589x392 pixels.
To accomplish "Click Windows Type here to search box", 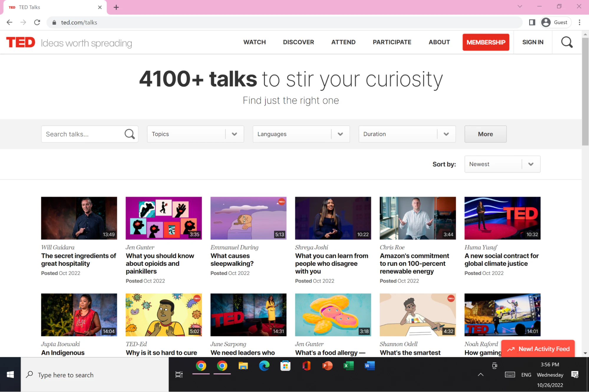I will [x=95, y=375].
